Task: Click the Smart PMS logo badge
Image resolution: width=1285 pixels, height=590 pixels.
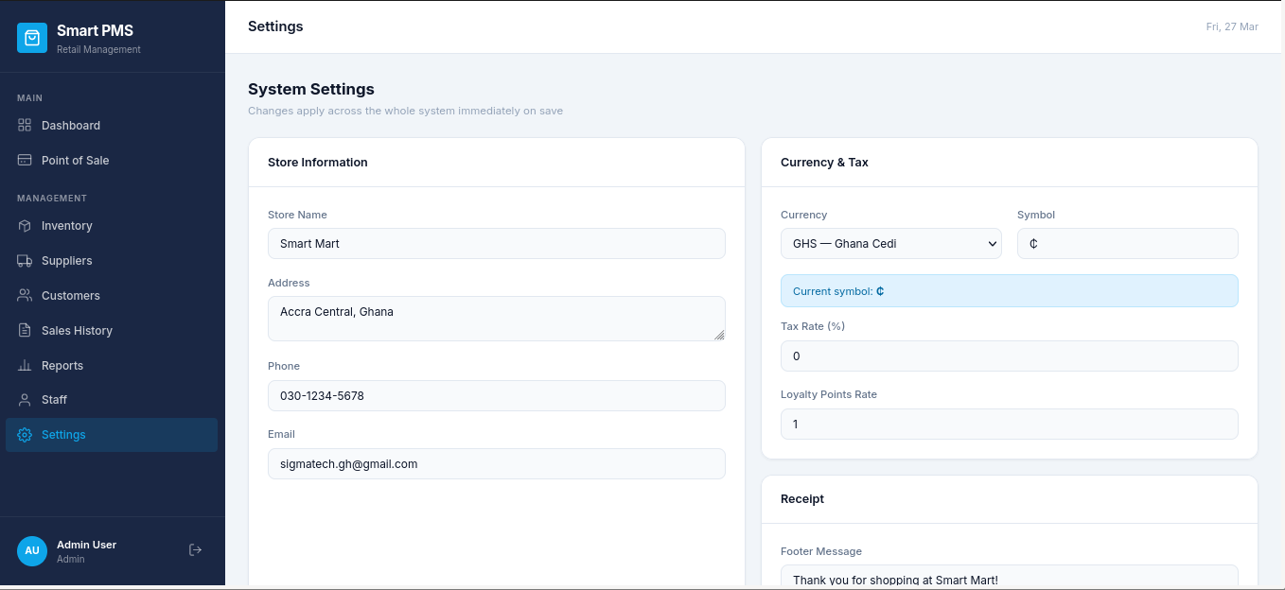Action: (31, 37)
